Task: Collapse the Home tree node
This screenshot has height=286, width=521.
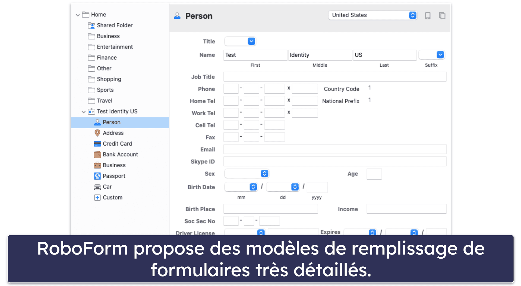Action: tap(78, 15)
